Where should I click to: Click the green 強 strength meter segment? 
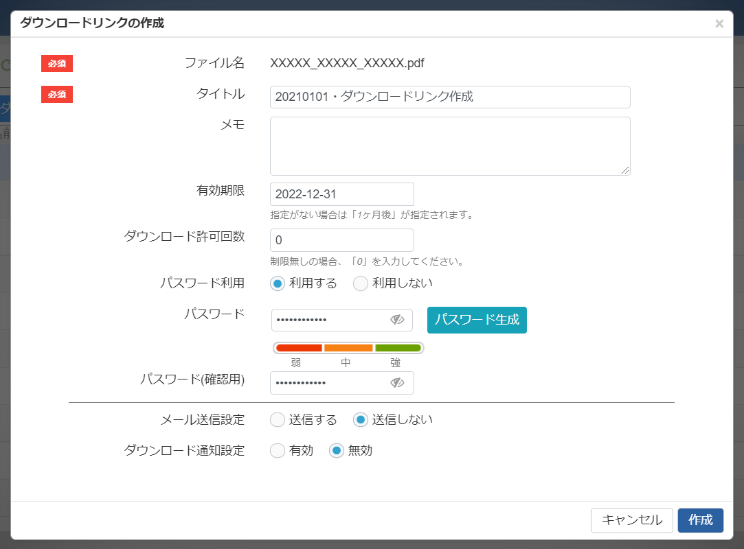(x=398, y=348)
